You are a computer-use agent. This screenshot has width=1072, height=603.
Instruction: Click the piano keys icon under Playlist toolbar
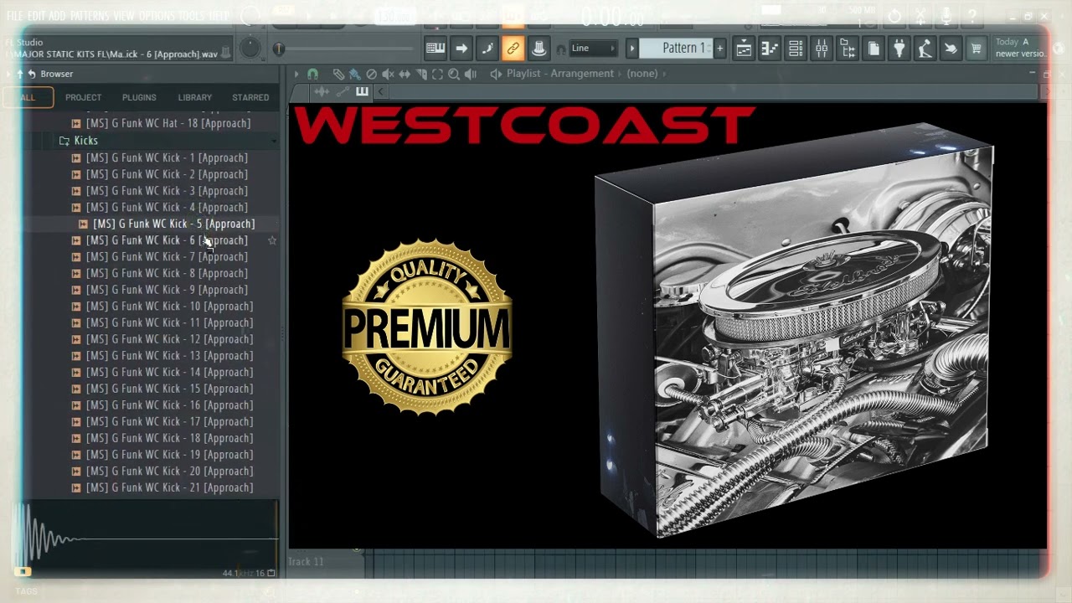[362, 91]
